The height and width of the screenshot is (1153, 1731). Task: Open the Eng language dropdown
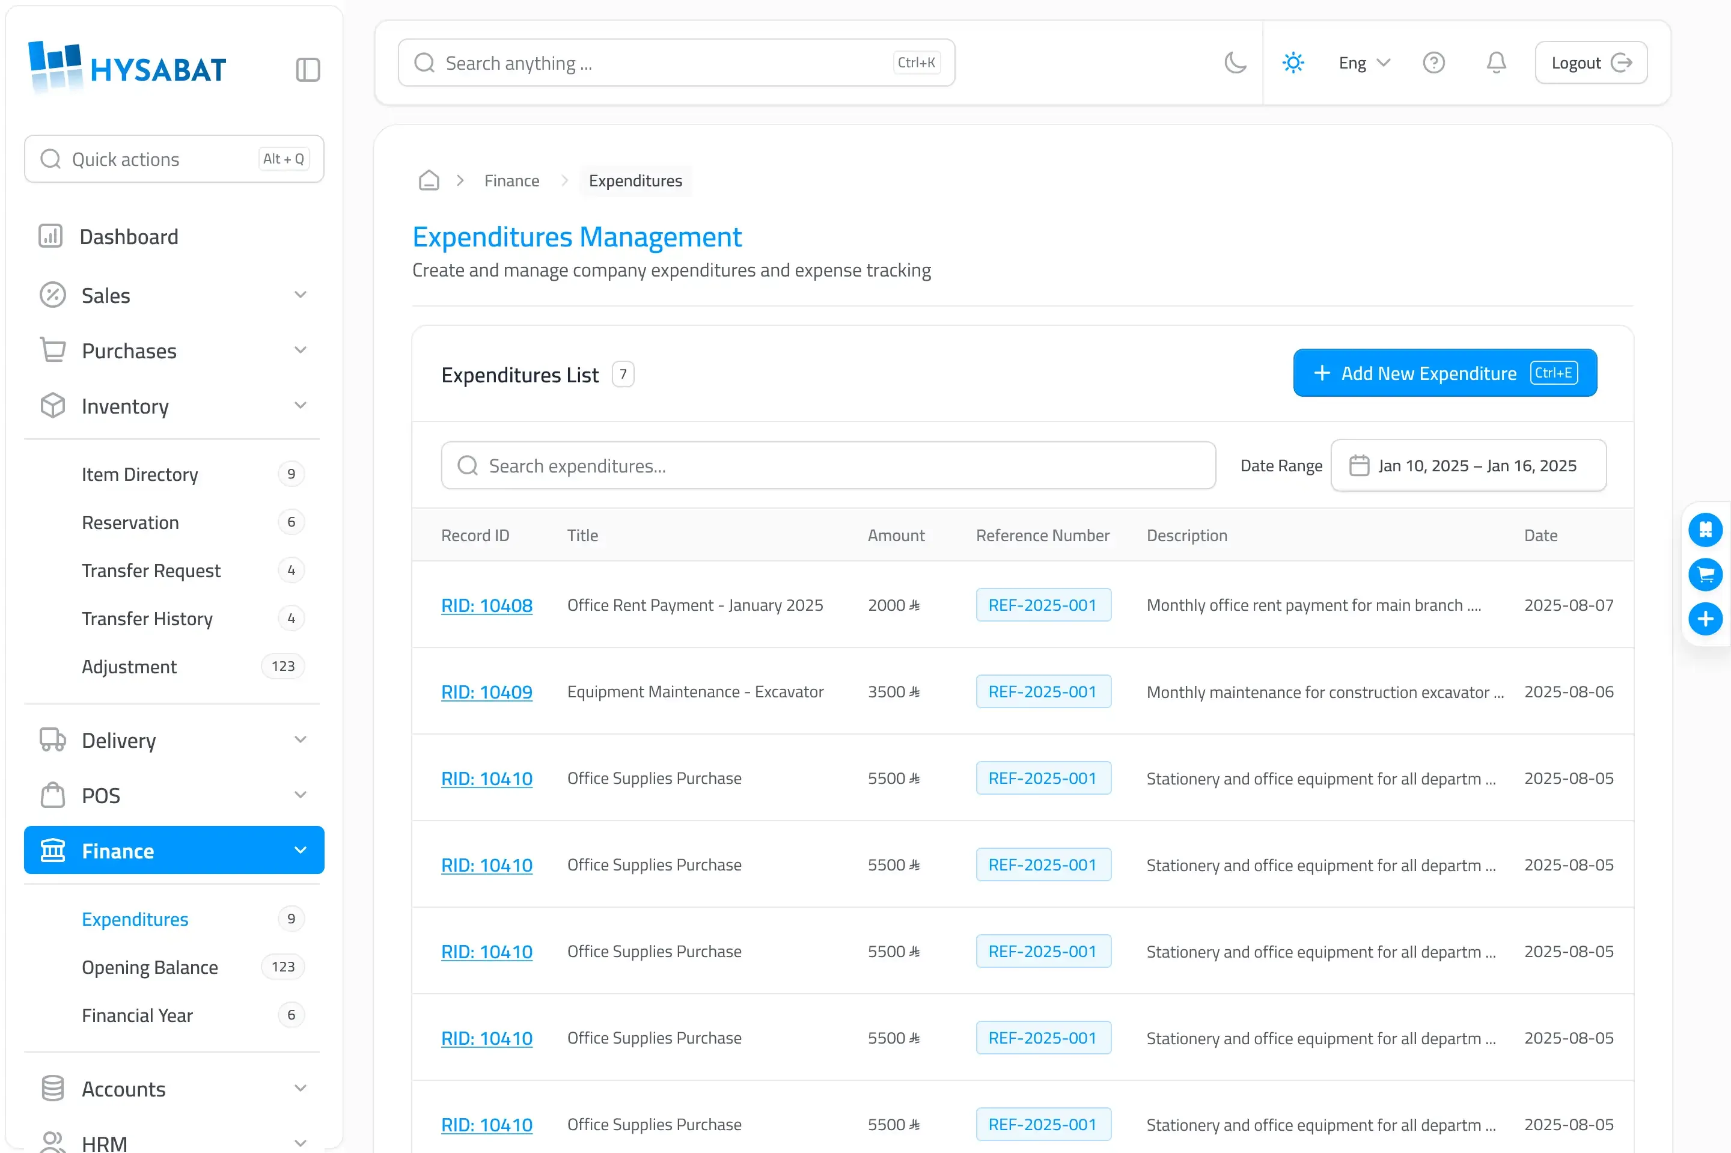[1364, 63]
